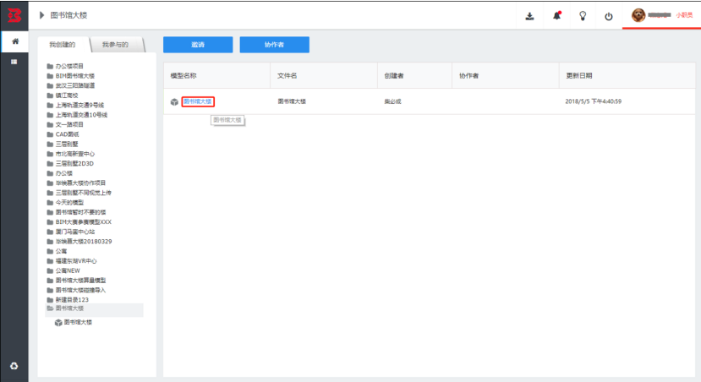Click the creator name cell in the row
The width and height of the screenshot is (701, 382).
coord(392,101)
